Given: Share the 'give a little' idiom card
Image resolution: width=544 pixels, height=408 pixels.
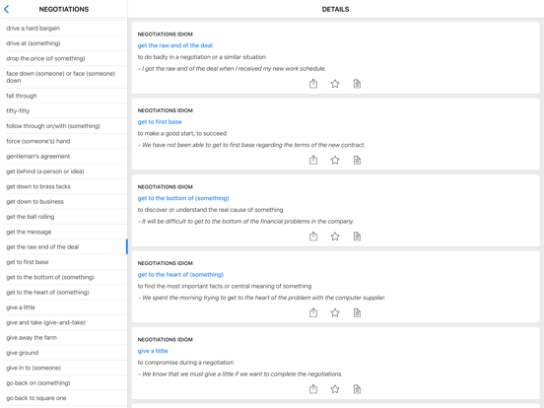Looking at the screenshot, I should pos(313,389).
